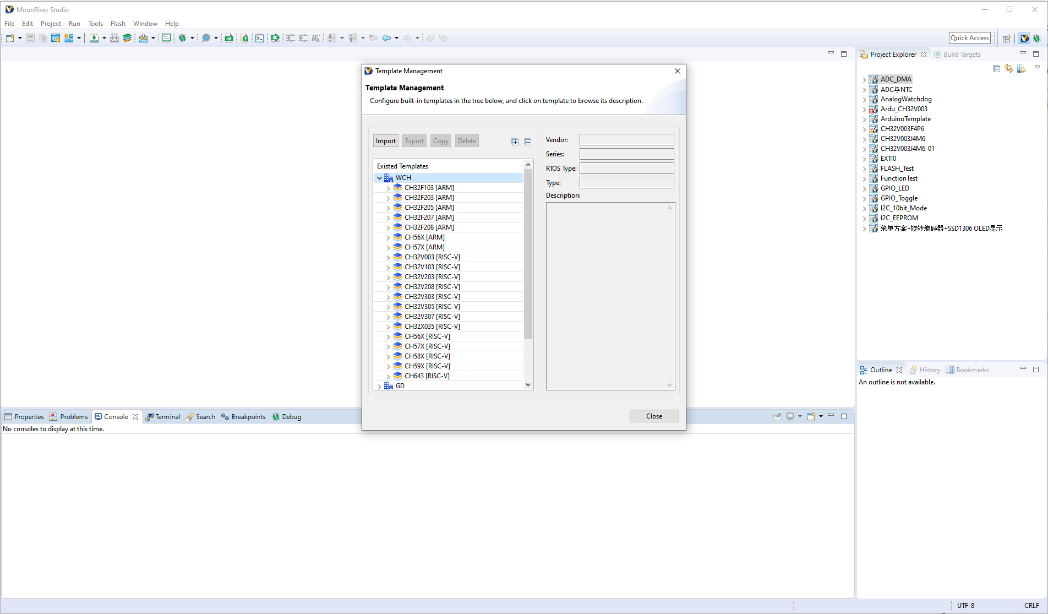
Task: Click the four-tiles toolbar icon
Action: click(x=69, y=38)
